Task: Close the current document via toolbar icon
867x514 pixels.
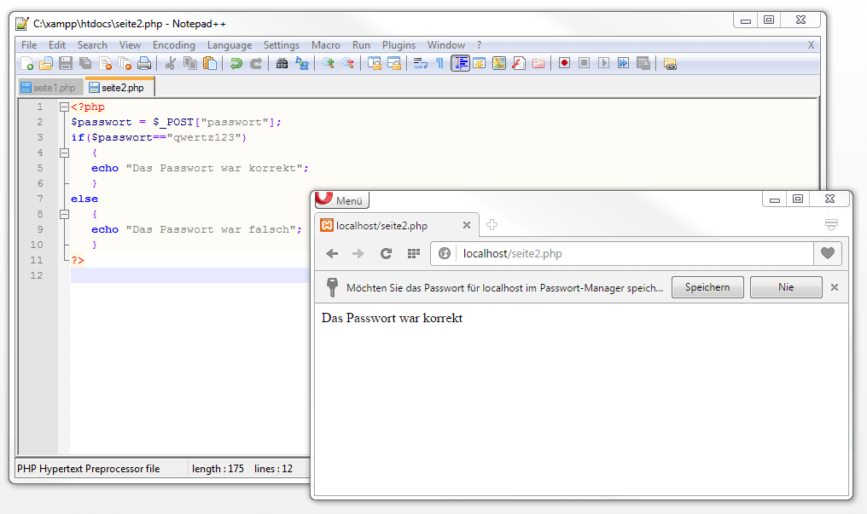Action: coord(105,63)
